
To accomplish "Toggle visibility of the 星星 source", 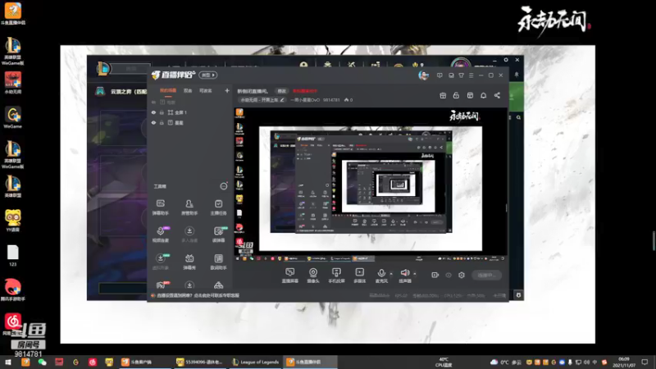I will pyautogui.click(x=153, y=122).
